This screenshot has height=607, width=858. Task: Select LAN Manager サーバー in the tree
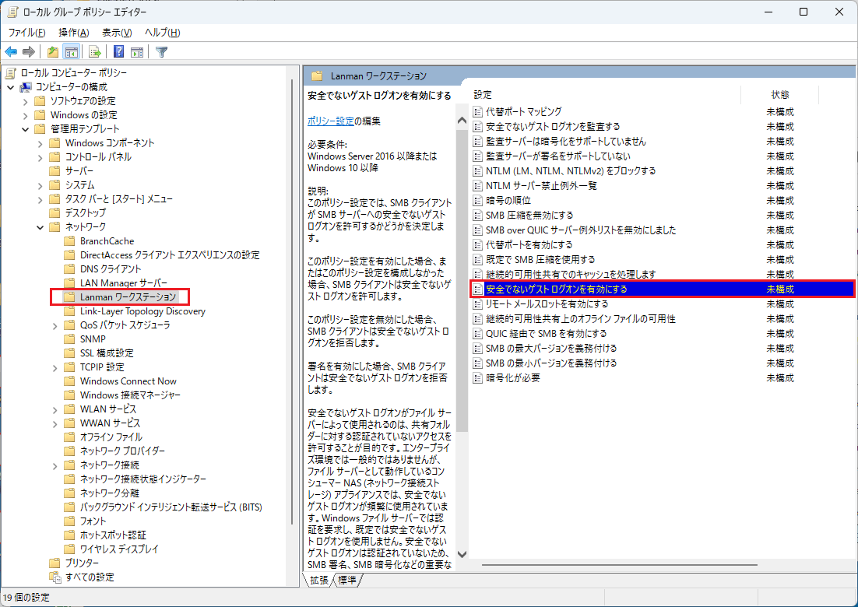(x=124, y=282)
